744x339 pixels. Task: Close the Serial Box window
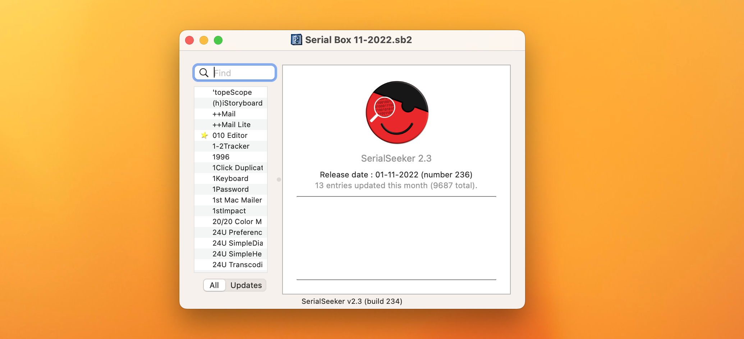click(x=189, y=40)
